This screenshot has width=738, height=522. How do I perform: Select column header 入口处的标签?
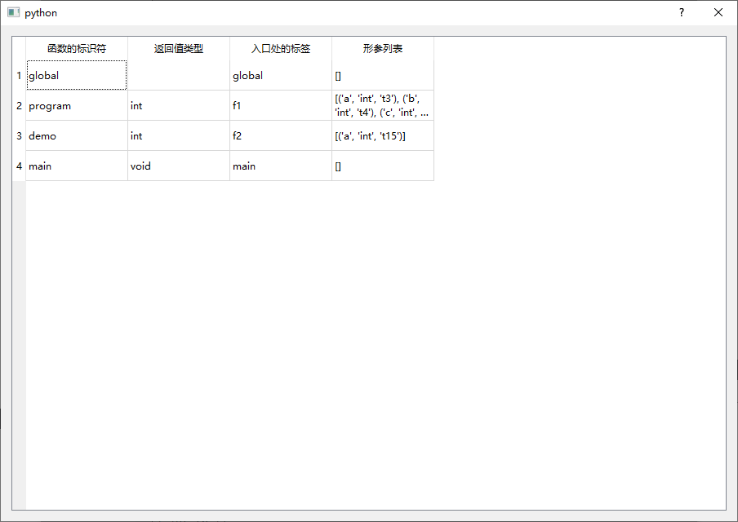[x=281, y=48]
